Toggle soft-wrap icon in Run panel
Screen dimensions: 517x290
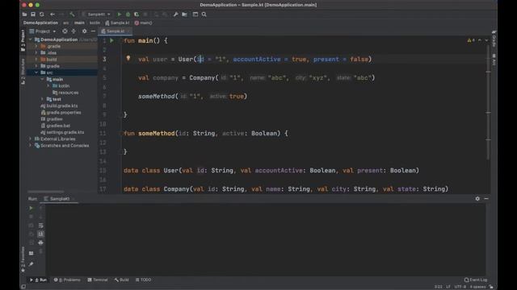[x=40, y=226]
